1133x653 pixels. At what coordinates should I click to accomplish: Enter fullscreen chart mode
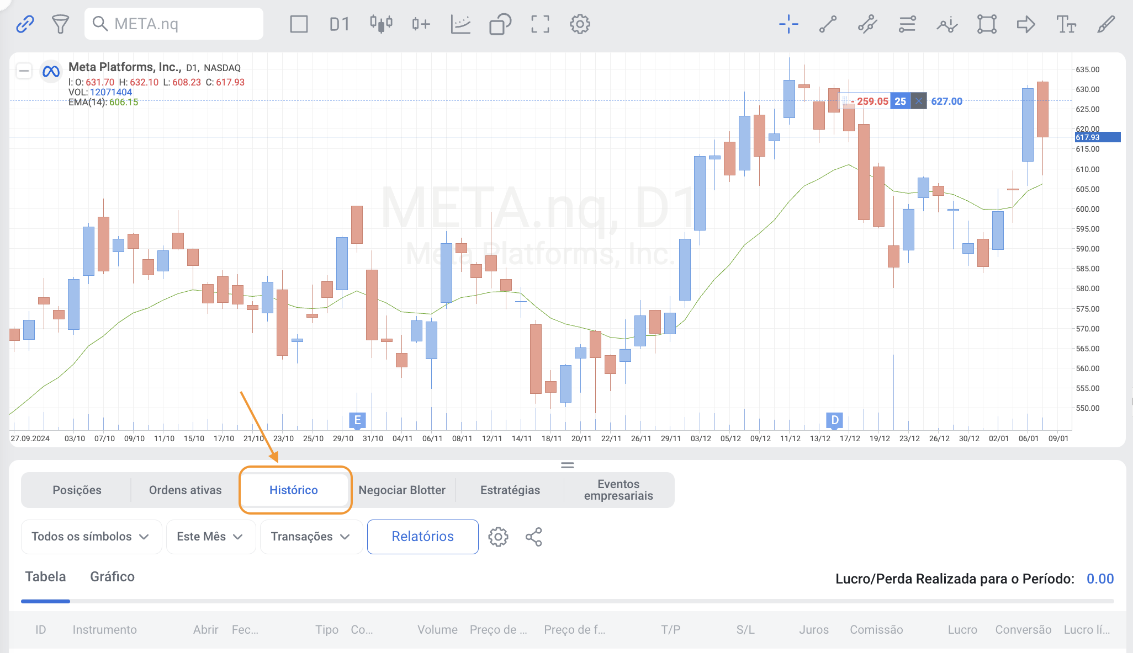[540, 24]
